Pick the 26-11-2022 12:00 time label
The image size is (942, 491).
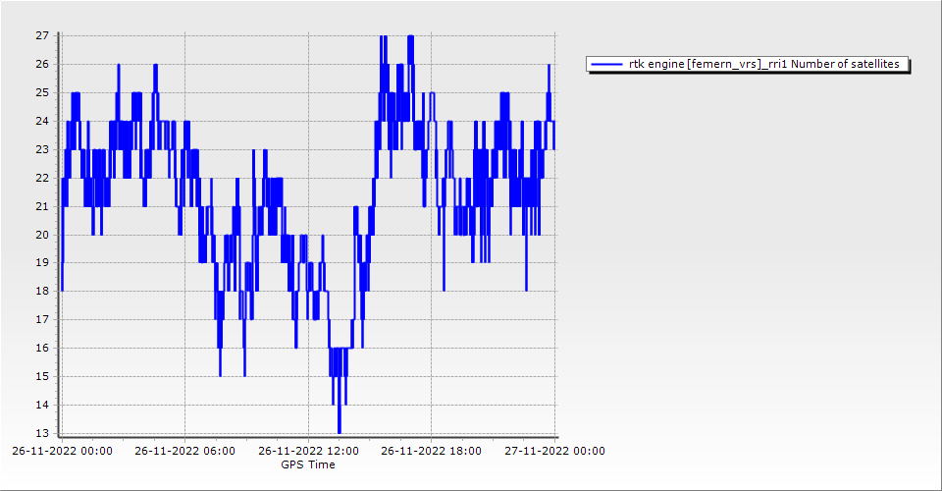click(308, 452)
